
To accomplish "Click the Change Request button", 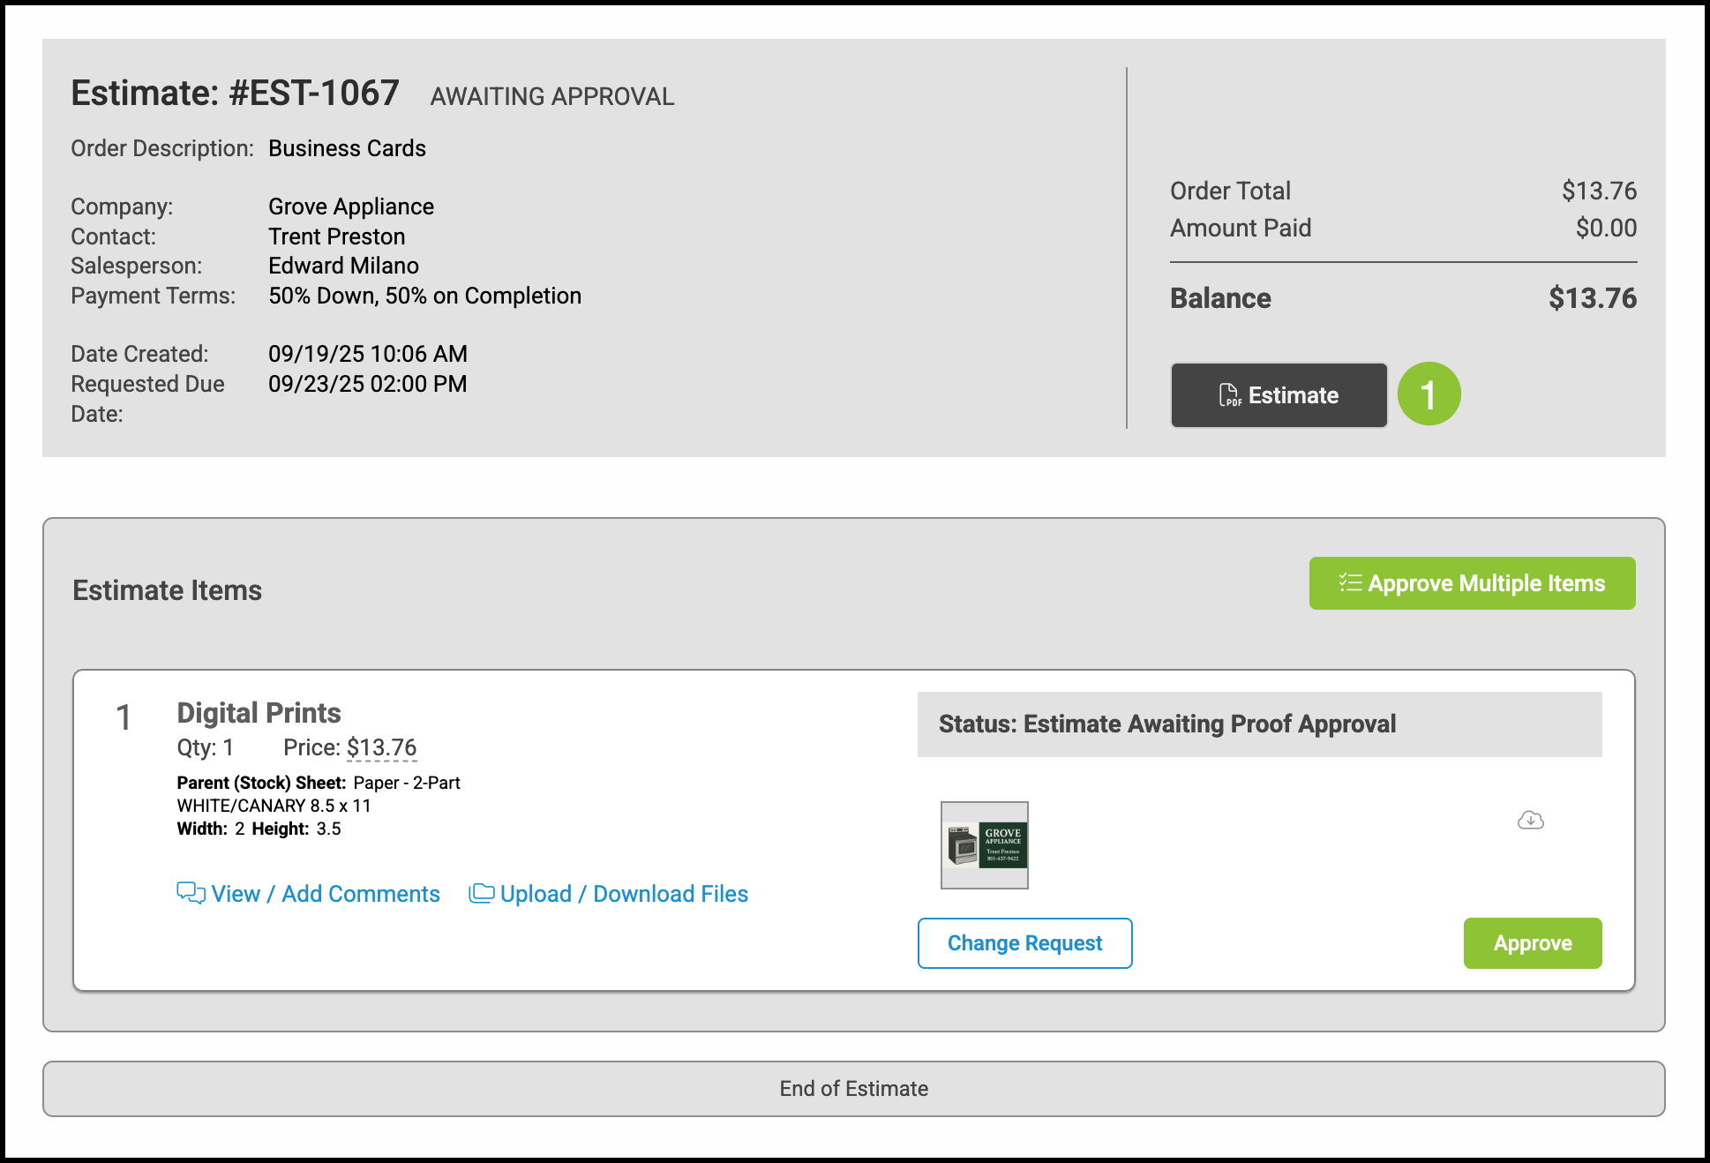I will (x=1024, y=943).
